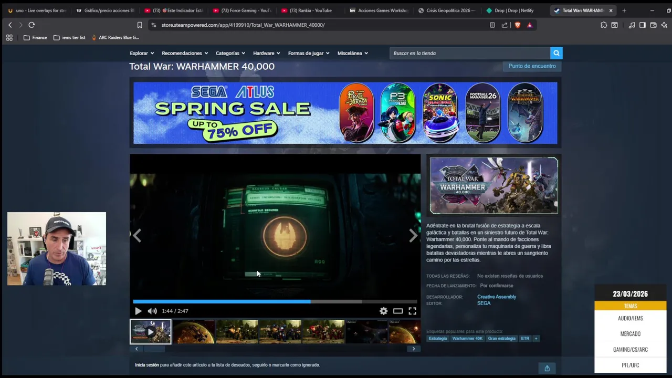Toggle the browser sidebar panel icon
Image resolution: width=672 pixels, height=378 pixels.
click(642, 25)
